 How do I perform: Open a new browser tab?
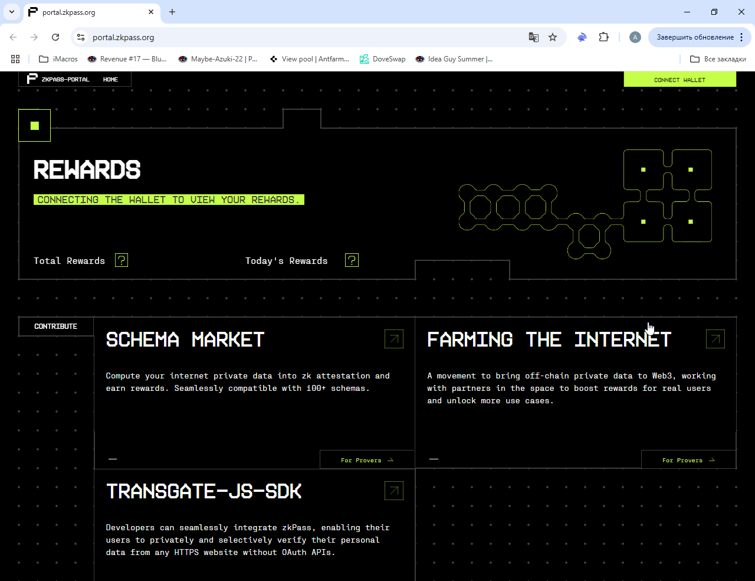(x=172, y=12)
